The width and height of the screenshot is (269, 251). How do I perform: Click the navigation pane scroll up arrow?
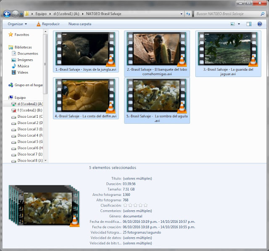(45, 32)
